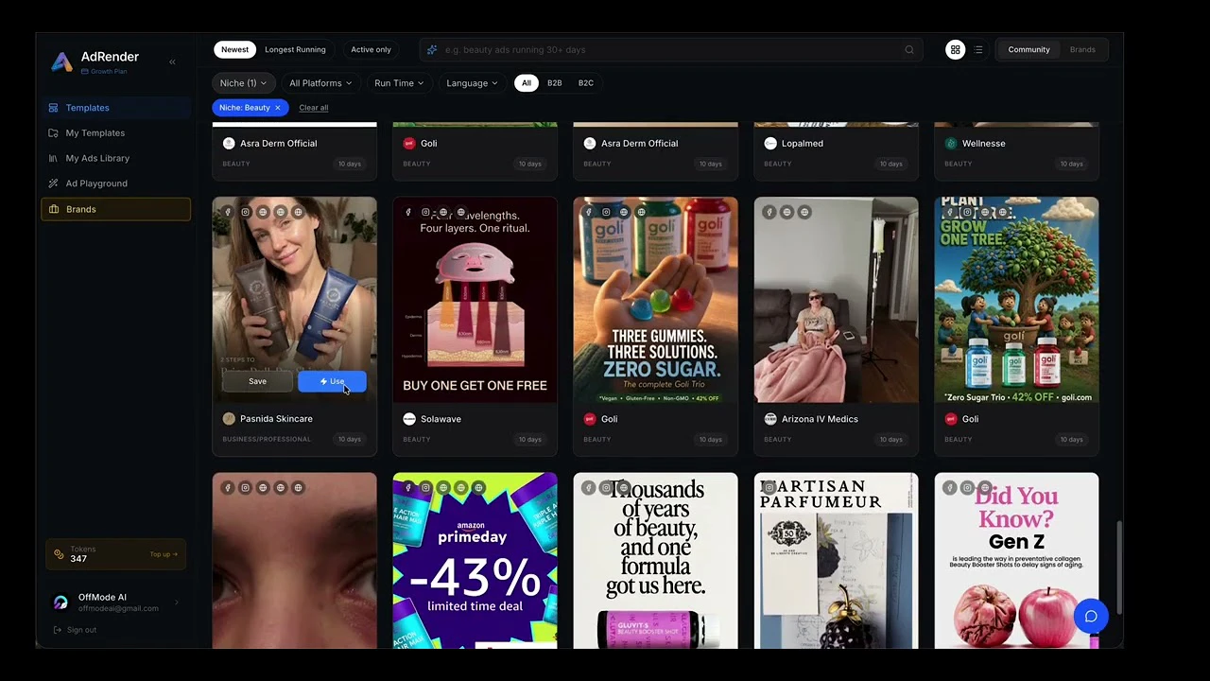Click the Wellnesse brand avatar
Image resolution: width=1210 pixels, height=681 pixels.
pyautogui.click(x=951, y=143)
